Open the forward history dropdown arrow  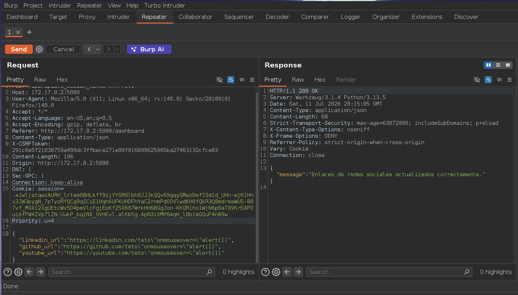[117, 49]
